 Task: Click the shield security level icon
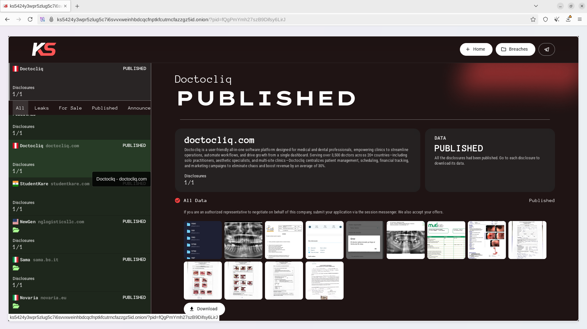point(545,19)
